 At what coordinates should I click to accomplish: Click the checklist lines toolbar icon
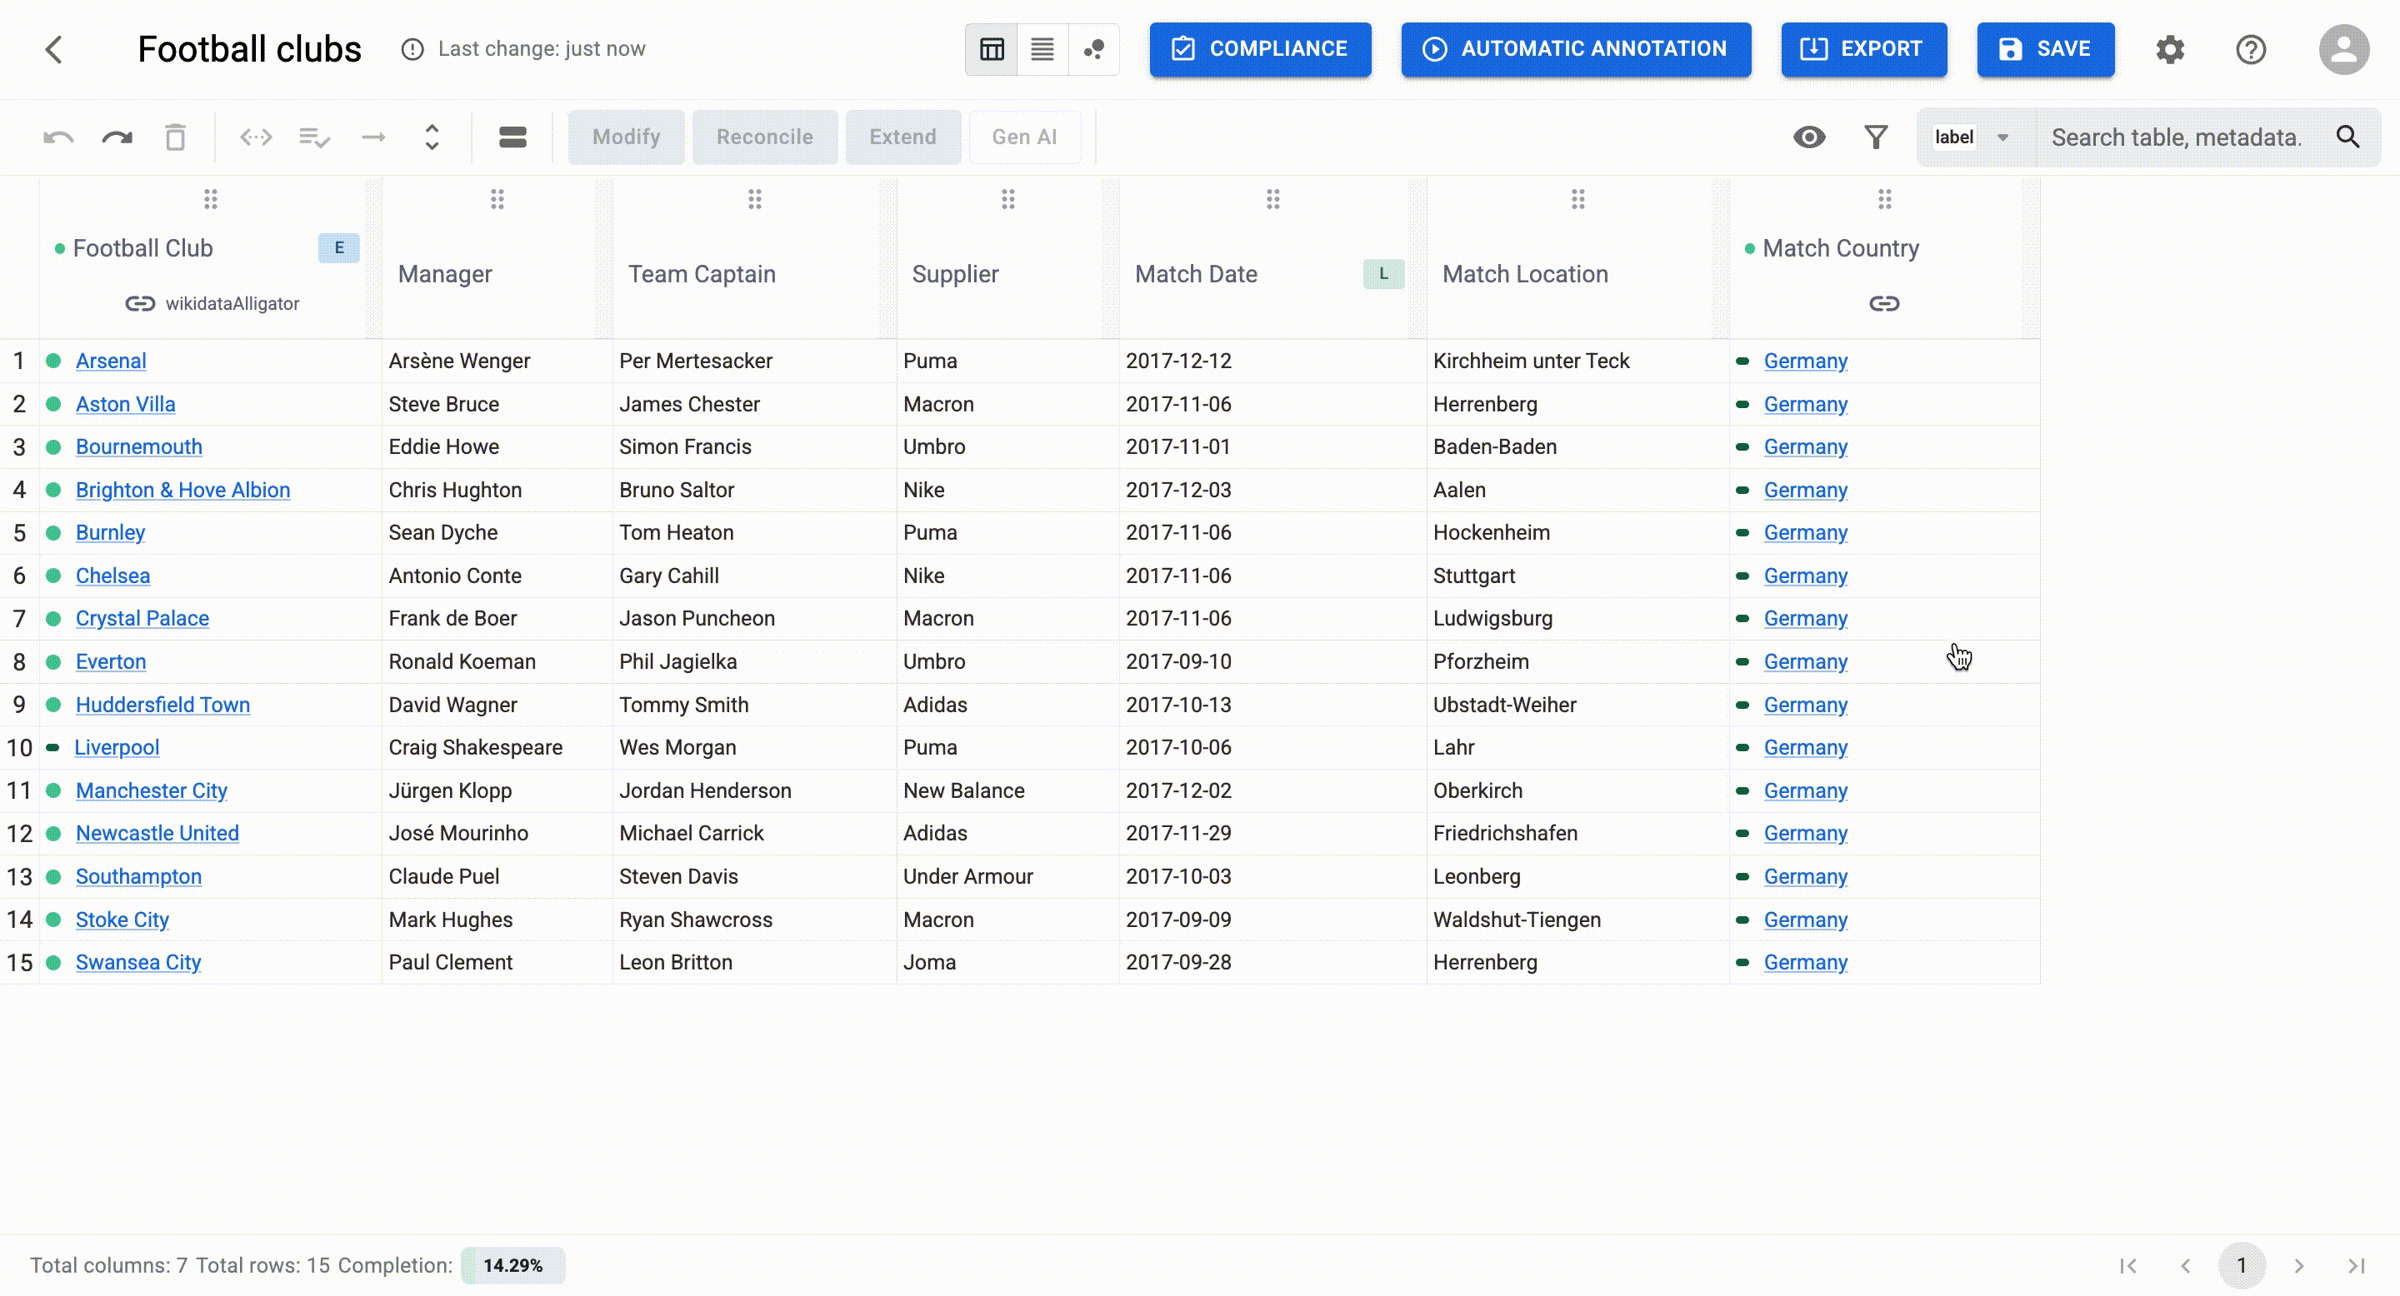coord(314,137)
